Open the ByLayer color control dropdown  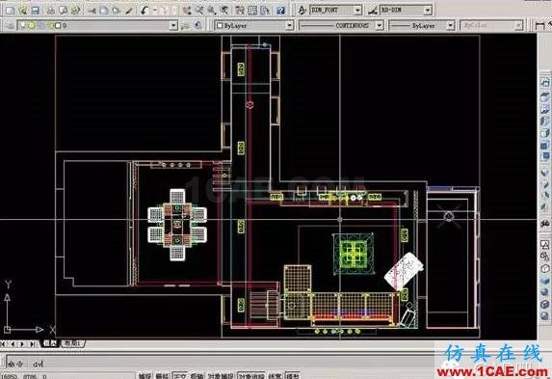(289, 25)
